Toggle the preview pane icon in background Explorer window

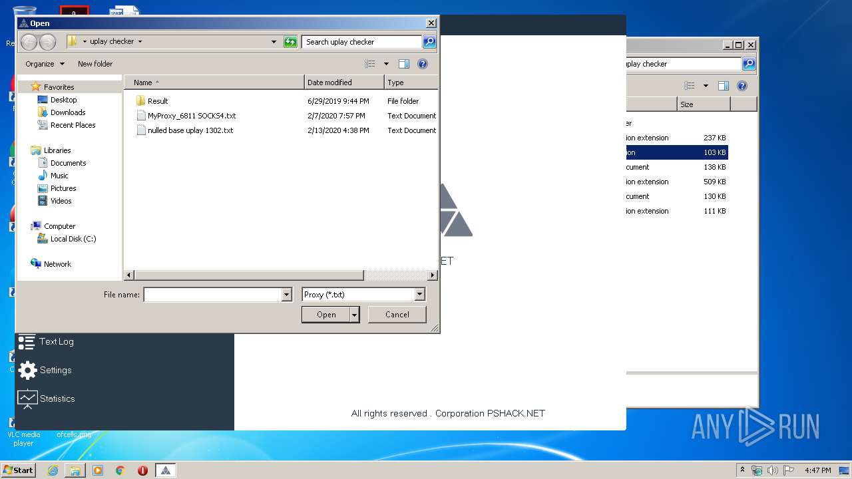pyautogui.click(x=724, y=86)
